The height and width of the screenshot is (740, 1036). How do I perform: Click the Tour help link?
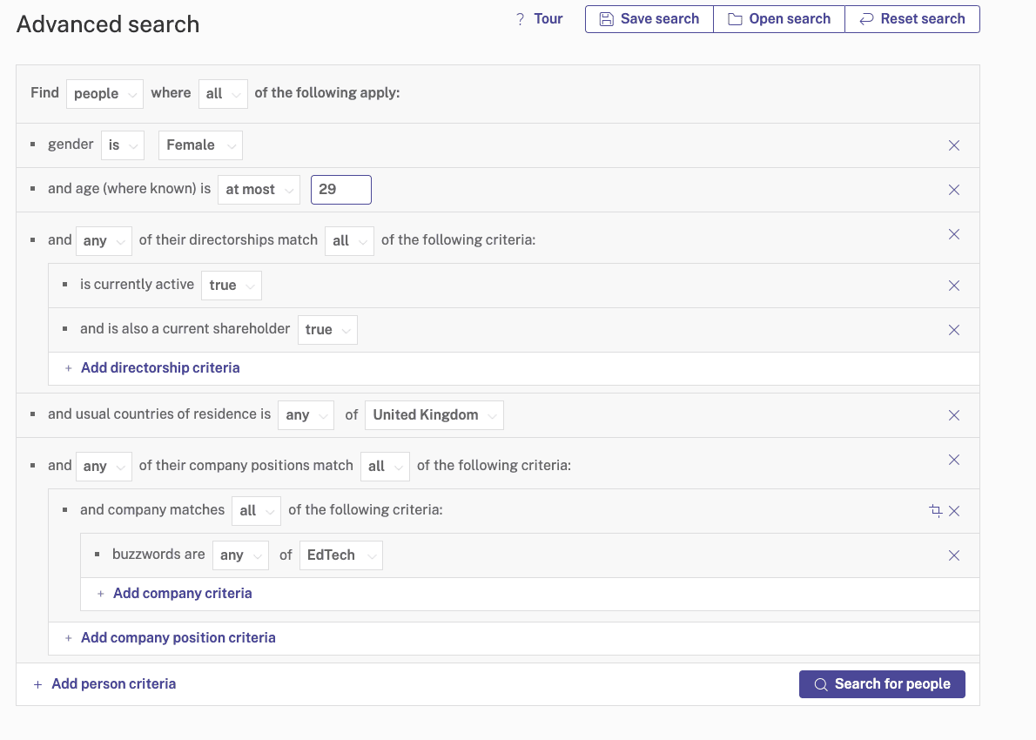click(539, 18)
